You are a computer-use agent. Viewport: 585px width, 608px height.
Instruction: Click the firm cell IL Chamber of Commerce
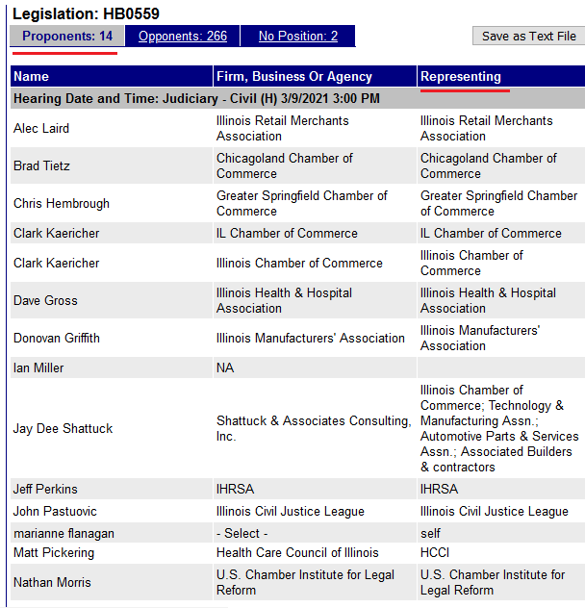click(287, 234)
